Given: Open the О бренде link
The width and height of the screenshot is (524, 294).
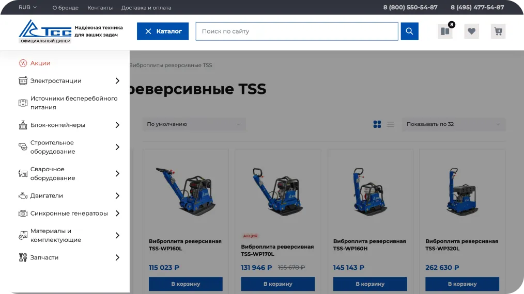Looking at the screenshot, I should coord(66,8).
